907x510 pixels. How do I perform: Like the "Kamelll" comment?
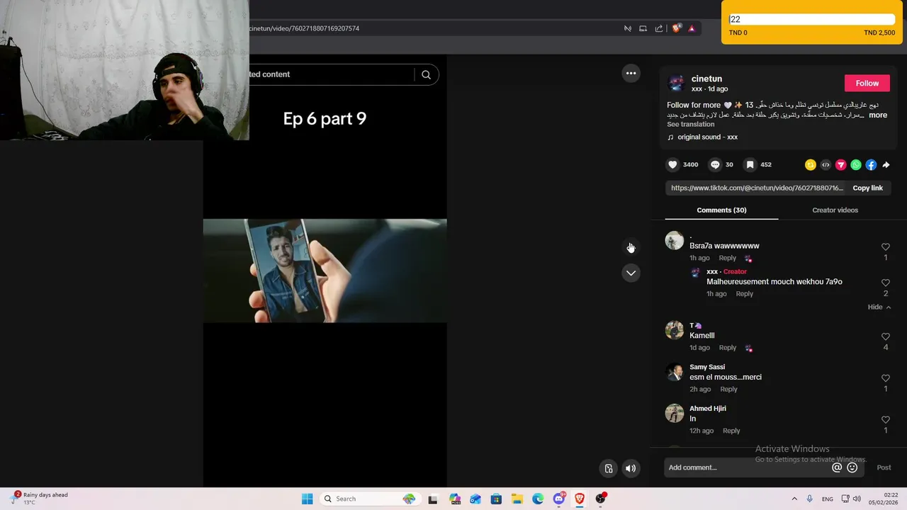click(885, 337)
